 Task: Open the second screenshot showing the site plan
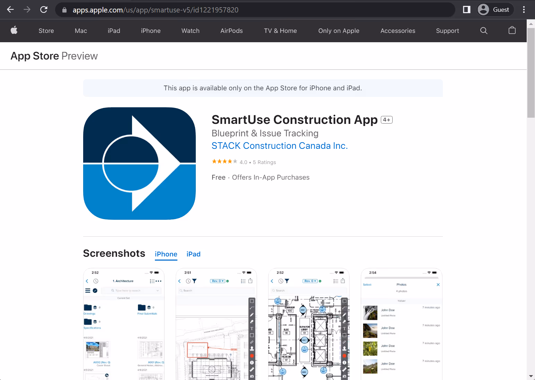click(216, 324)
